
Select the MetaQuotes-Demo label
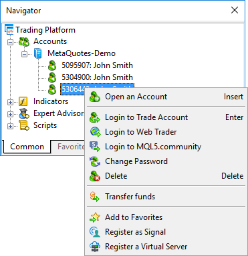point(82,53)
